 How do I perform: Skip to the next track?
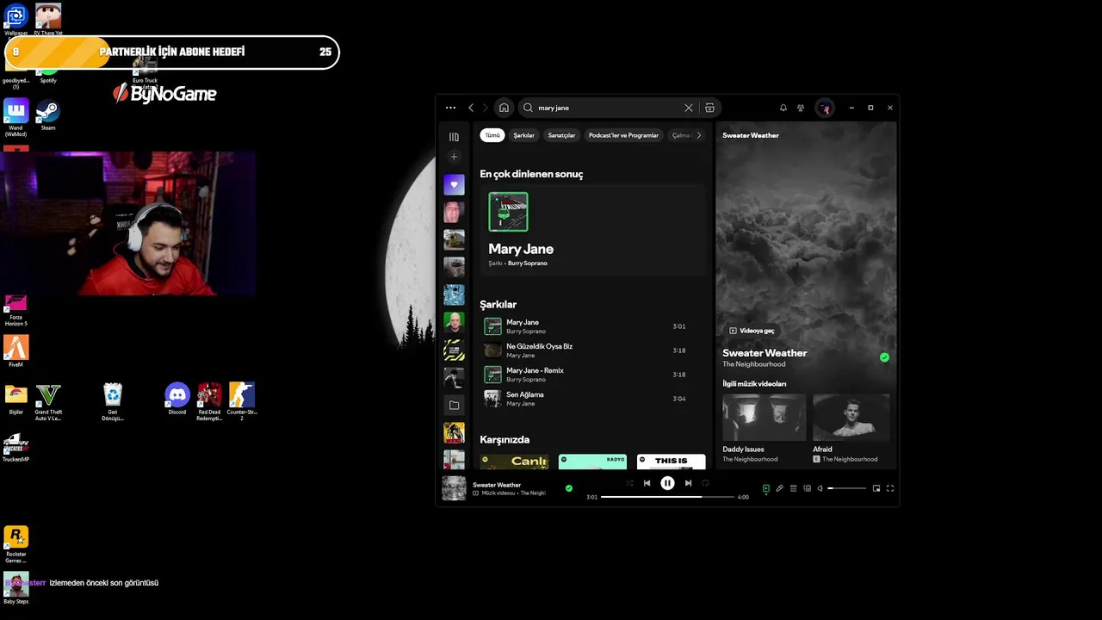688,483
